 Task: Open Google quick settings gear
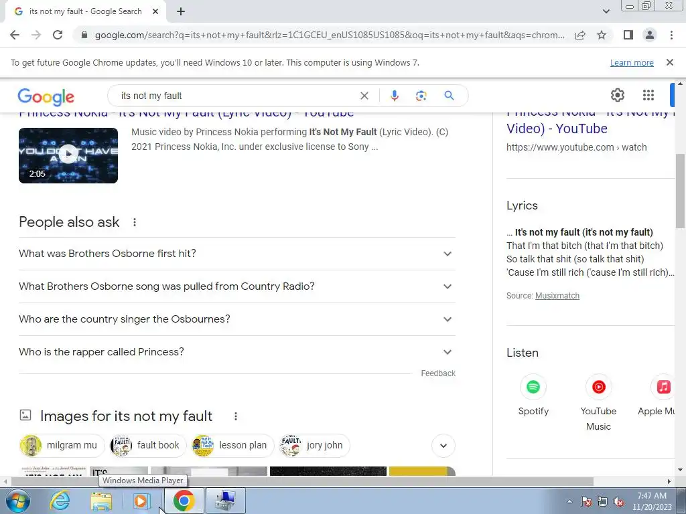[617, 95]
